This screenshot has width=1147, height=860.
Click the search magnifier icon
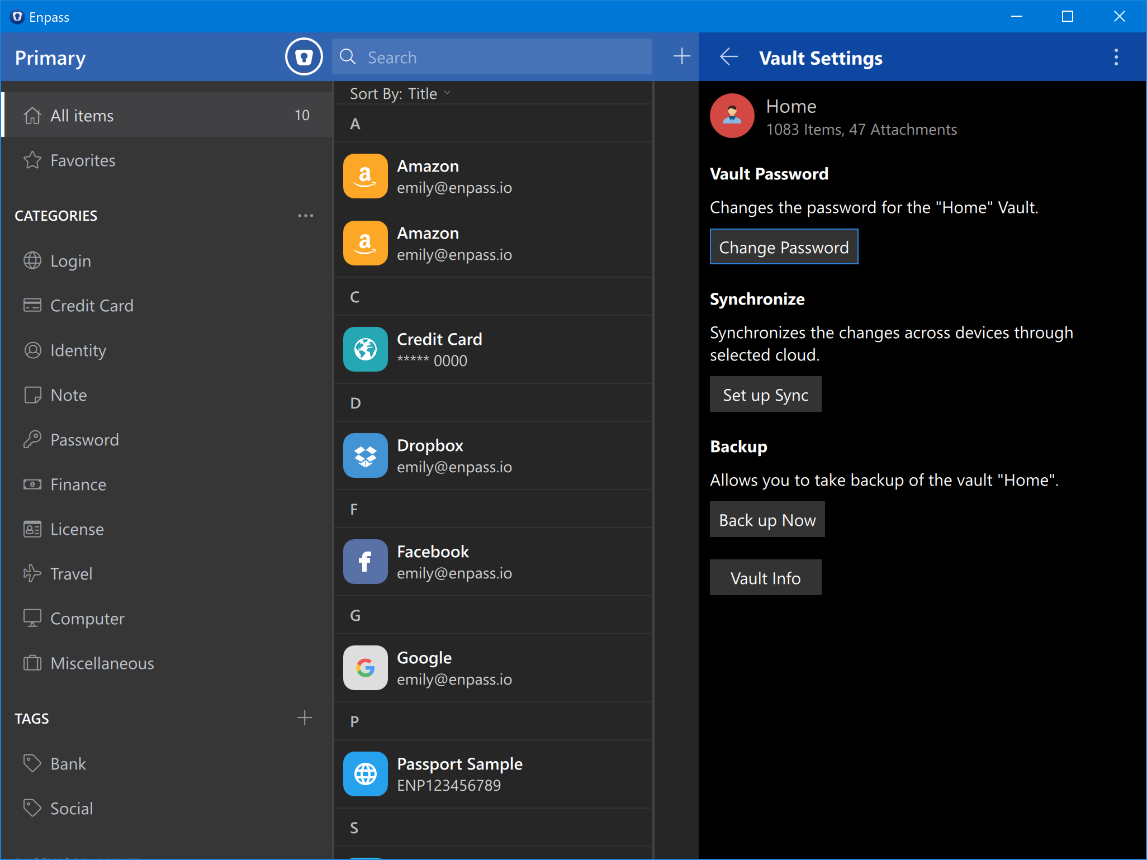pyautogui.click(x=348, y=56)
